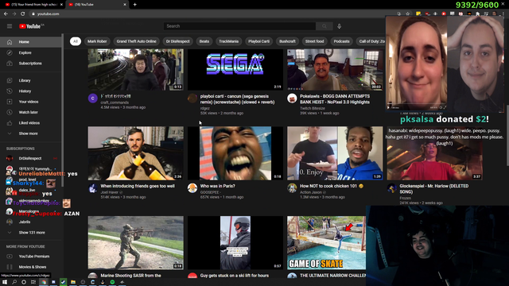This screenshot has width=509, height=286.
Task: Open the Marine shooting rifle thumbnail
Action: point(136,242)
